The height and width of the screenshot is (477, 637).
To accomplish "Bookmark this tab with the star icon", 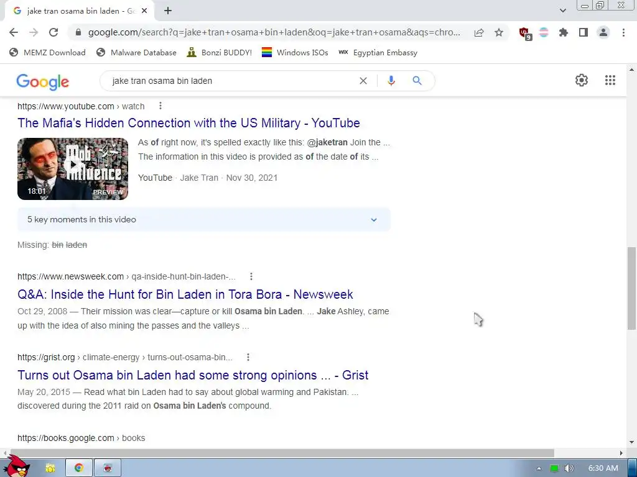I will (x=499, y=32).
